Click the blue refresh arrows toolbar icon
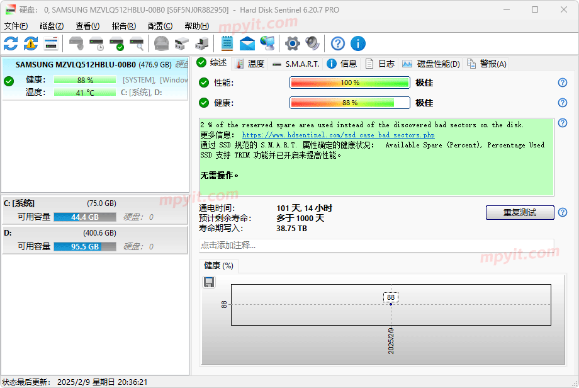The image size is (579, 388). pos(11,43)
